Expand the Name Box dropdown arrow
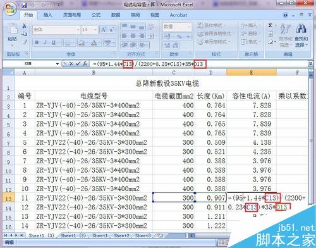316x248 pixels. pyautogui.click(x=58, y=64)
